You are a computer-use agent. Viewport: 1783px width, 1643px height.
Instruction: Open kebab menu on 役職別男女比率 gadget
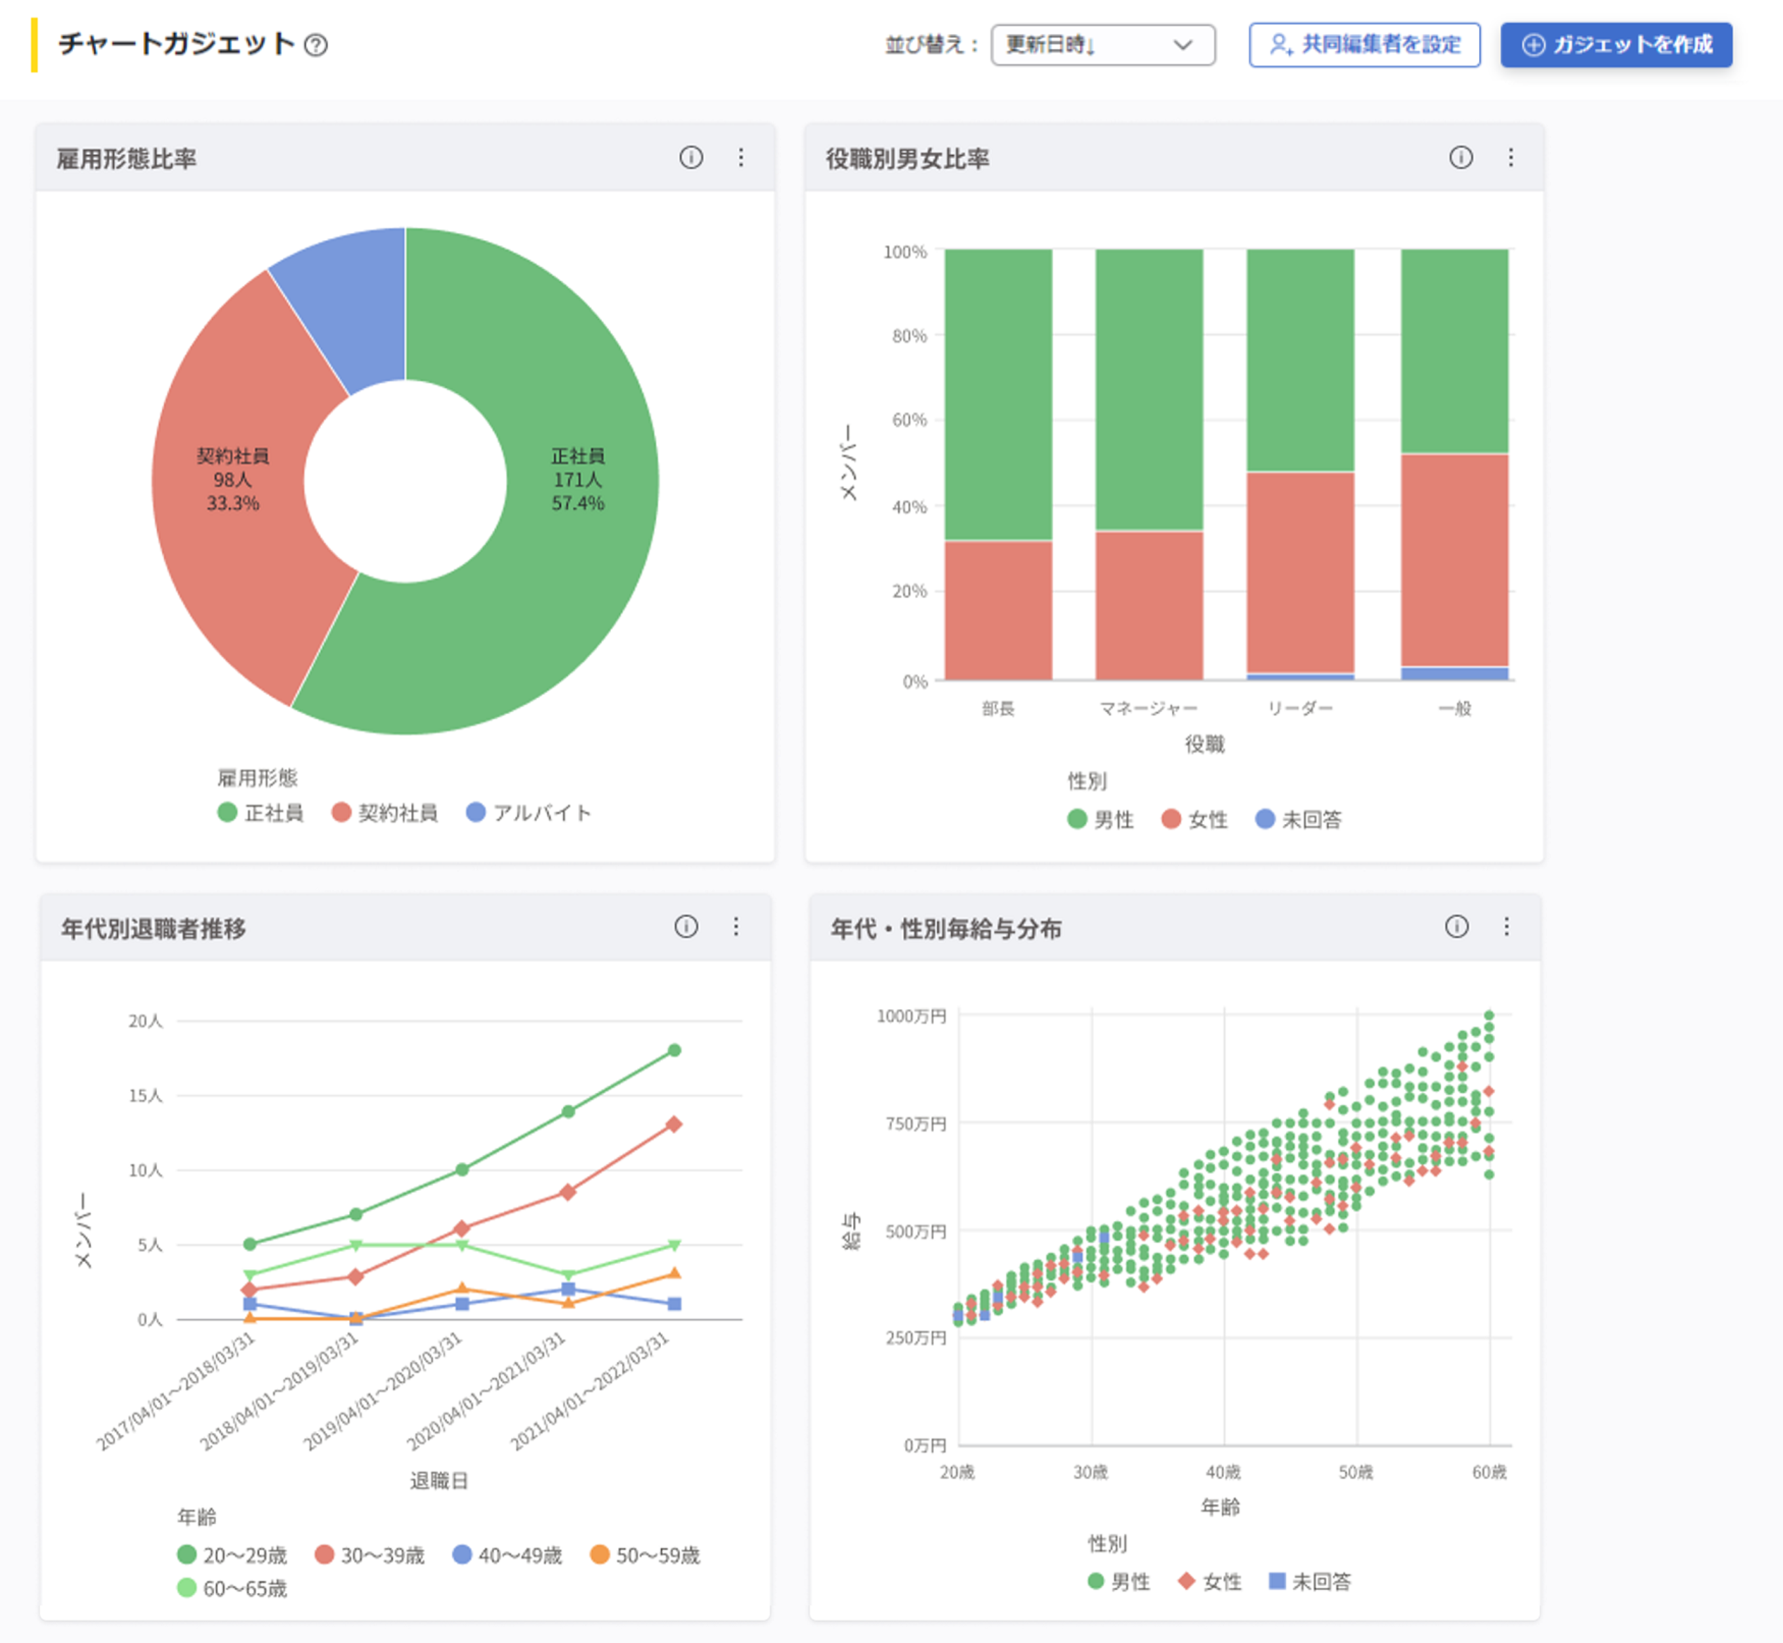click(x=1510, y=157)
